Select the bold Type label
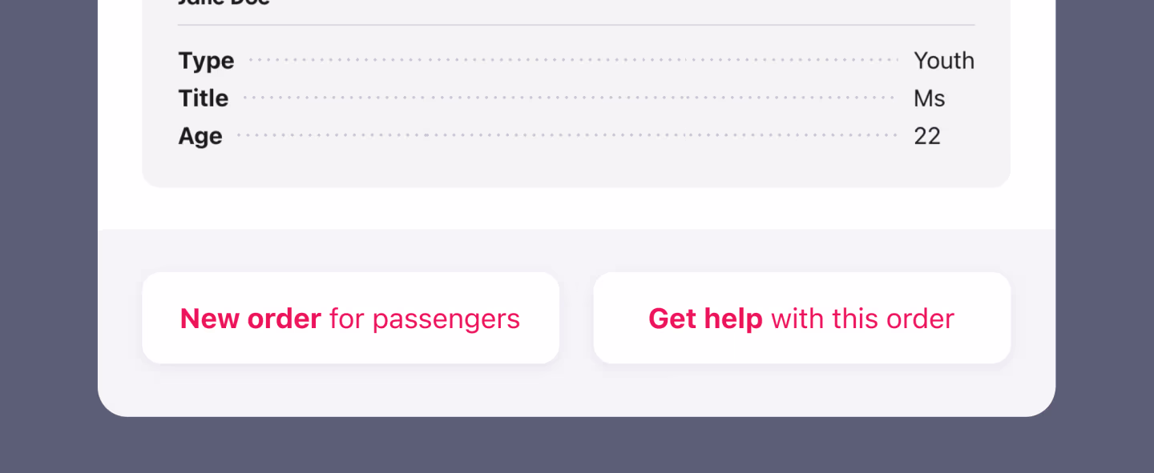Image resolution: width=1154 pixels, height=473 pixels. tap(206, 61)
